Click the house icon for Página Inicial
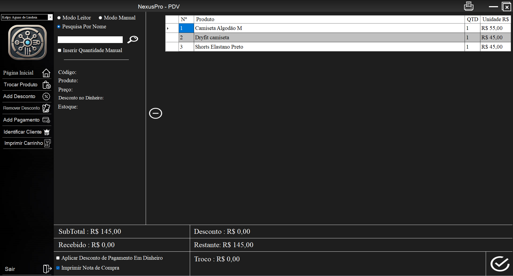This screenshot has height=276, width=513. click(46, 73)
